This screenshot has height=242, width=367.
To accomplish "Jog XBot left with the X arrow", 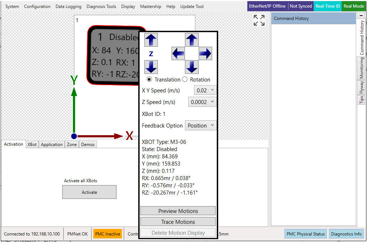I will point(178,54).
